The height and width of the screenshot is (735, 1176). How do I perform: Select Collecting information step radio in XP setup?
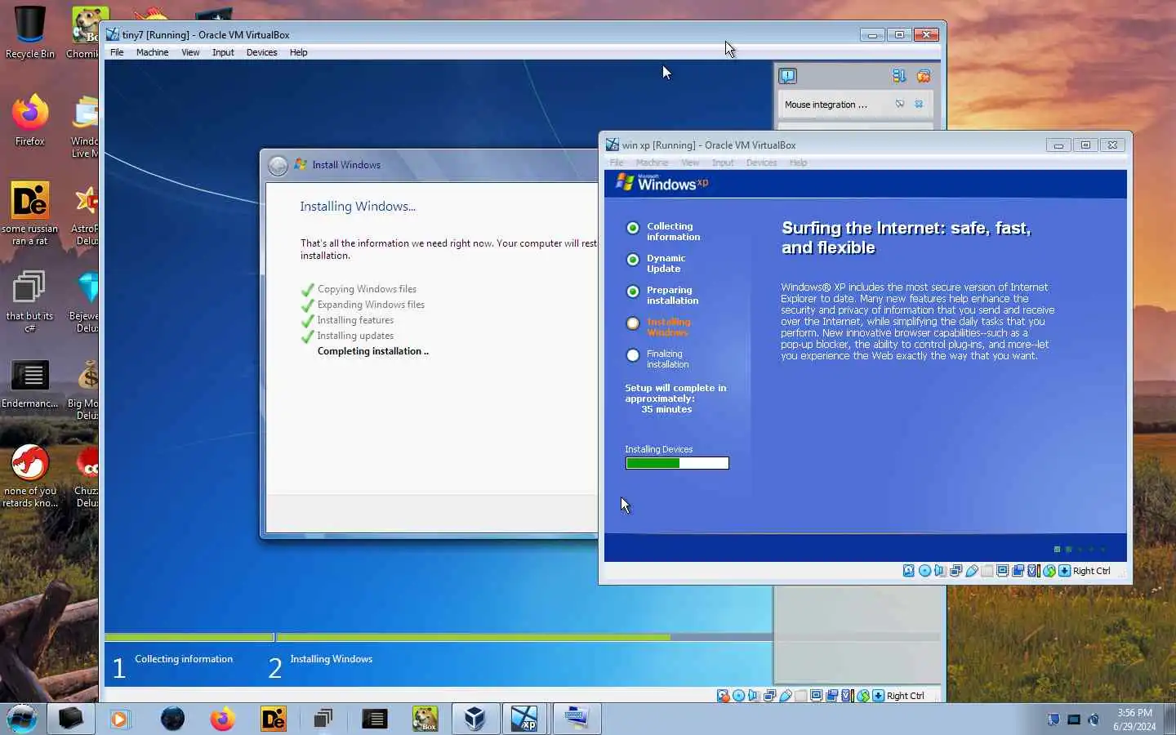pyautogui.click(x=633, y=228)
